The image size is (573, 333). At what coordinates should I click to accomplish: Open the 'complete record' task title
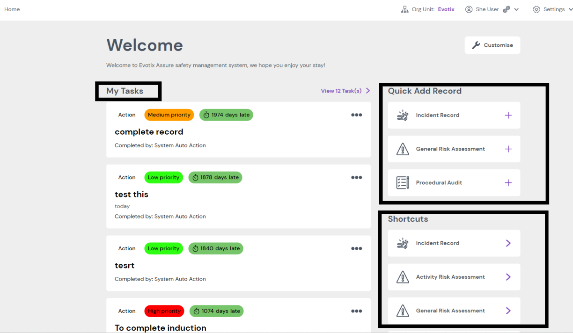(x=149, y=132)
